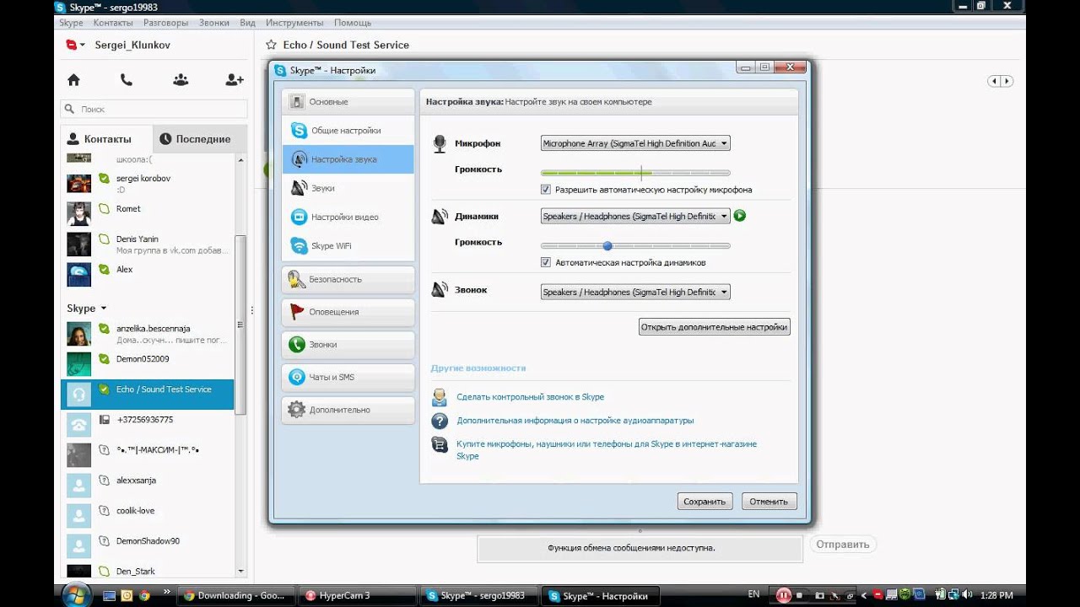Click the Поиск search field

click(154, 109)
